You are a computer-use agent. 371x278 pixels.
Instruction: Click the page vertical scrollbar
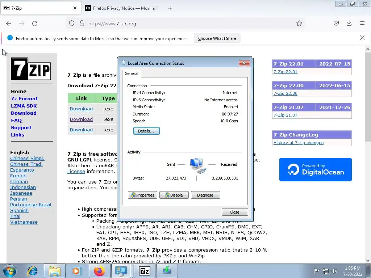pos(368,97)
